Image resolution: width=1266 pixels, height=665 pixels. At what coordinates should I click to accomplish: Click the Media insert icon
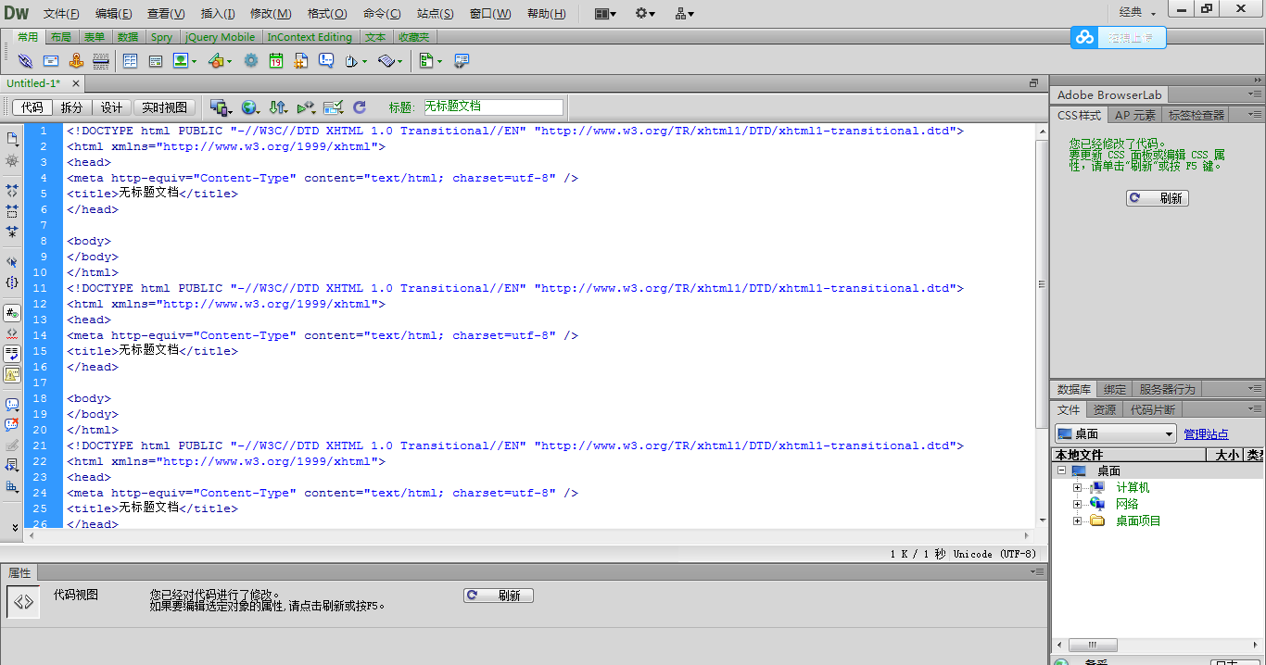(x=220, y=60)
